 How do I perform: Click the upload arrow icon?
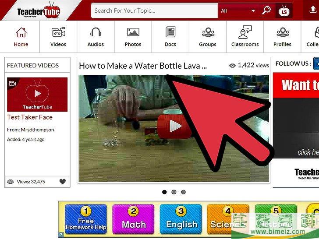[313, 10]
